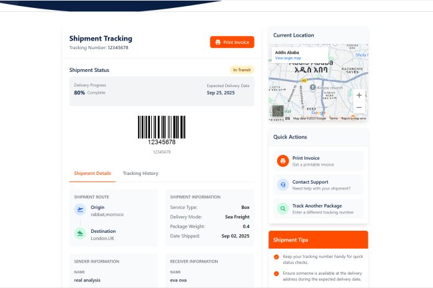Click the first shipment tip checkmark icon
The width and height of the screenshot is (433, 288).
[276, 257]
